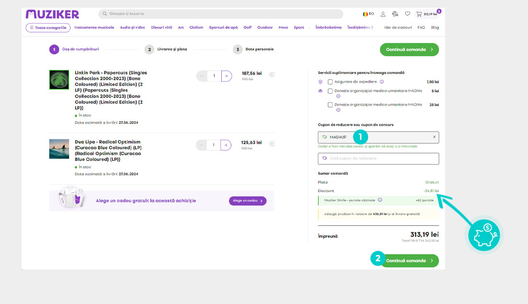The image size is (528, 304).
Task: Focus the Găsește-ți bucuria search field
Action: [221, 14]
